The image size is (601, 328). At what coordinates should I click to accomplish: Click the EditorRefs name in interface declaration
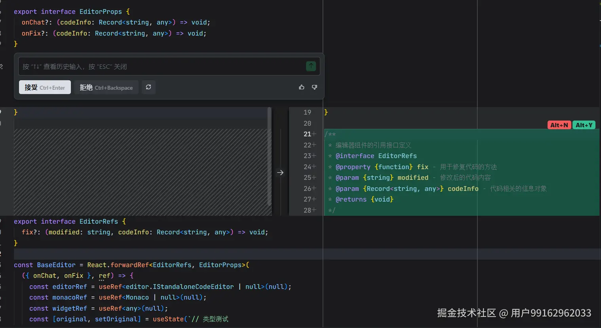[x=99, y=222]
